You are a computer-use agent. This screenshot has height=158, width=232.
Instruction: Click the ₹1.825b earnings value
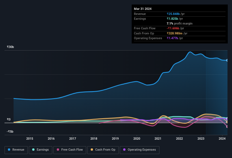coord(172,19)
